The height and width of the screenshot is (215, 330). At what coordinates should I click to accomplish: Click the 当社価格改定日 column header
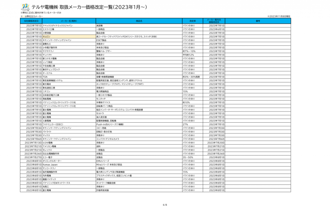pyautogui.click(x=31, y=21)
